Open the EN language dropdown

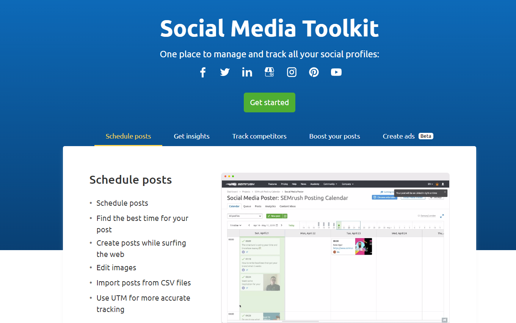point(430,184)
